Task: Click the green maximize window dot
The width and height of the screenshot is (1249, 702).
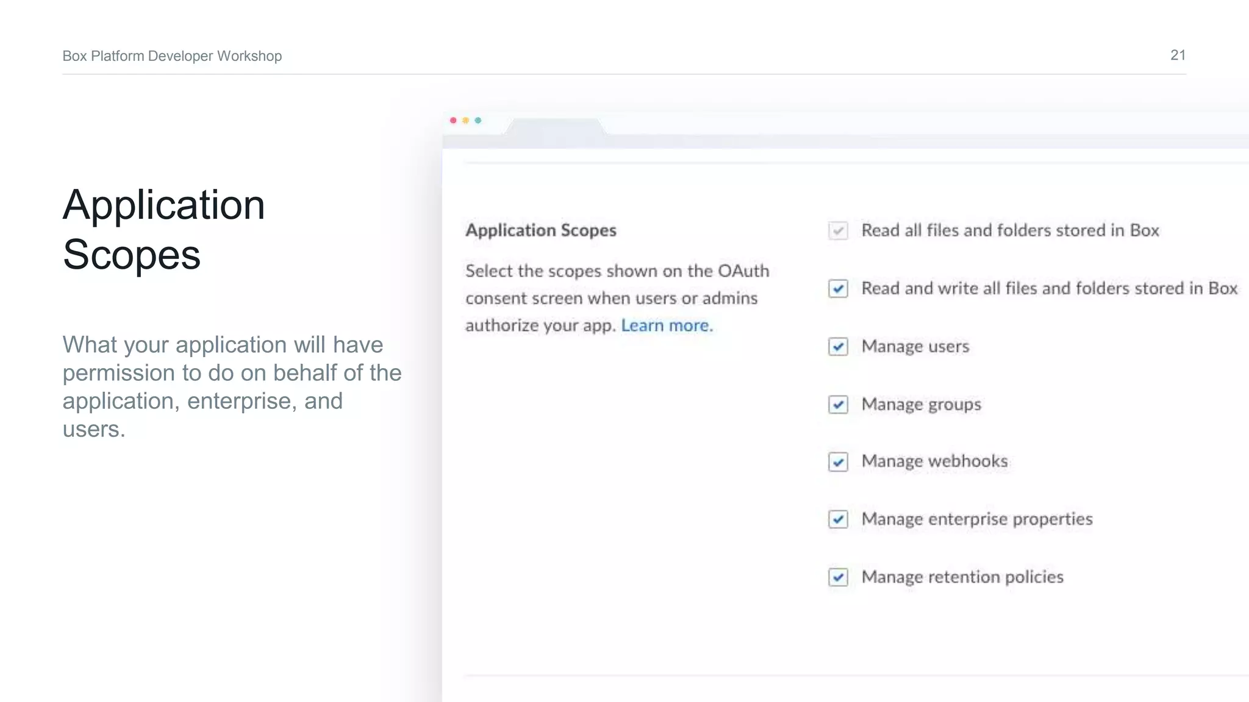Action: (478, 120)
